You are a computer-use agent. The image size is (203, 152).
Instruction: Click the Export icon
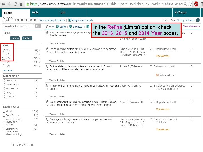click(x=58, y=27)
